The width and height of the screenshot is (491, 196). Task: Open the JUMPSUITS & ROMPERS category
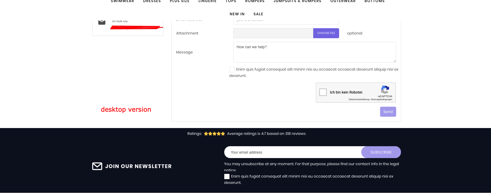pos(297,1)
